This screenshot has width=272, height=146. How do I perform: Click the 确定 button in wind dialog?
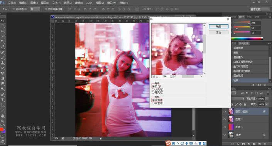coord(219,26)
